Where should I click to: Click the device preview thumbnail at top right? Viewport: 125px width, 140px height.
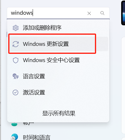click(123, 13)
